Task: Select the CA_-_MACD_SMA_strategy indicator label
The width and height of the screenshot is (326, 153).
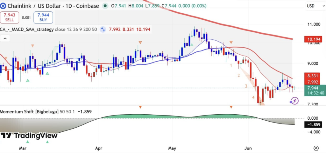Action: click(27, 30)
